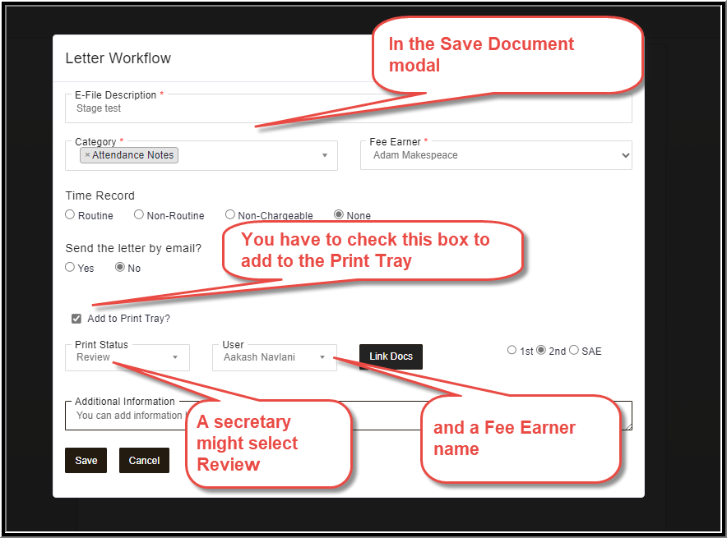Screen dimensions: 727x538
Task: Click the Link Docs button
Action: point(391,356)
